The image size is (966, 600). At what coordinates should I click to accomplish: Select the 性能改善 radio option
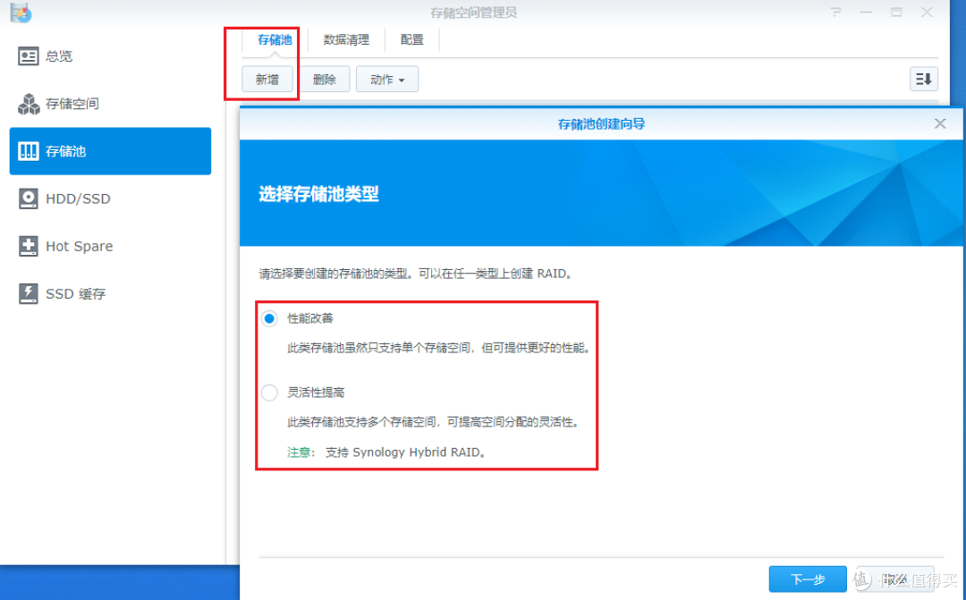pyautogui.click(x=269, y=318)
